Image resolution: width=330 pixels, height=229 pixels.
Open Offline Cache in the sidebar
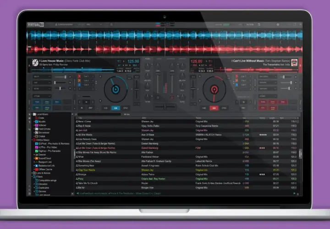click(x=44, y=169)
